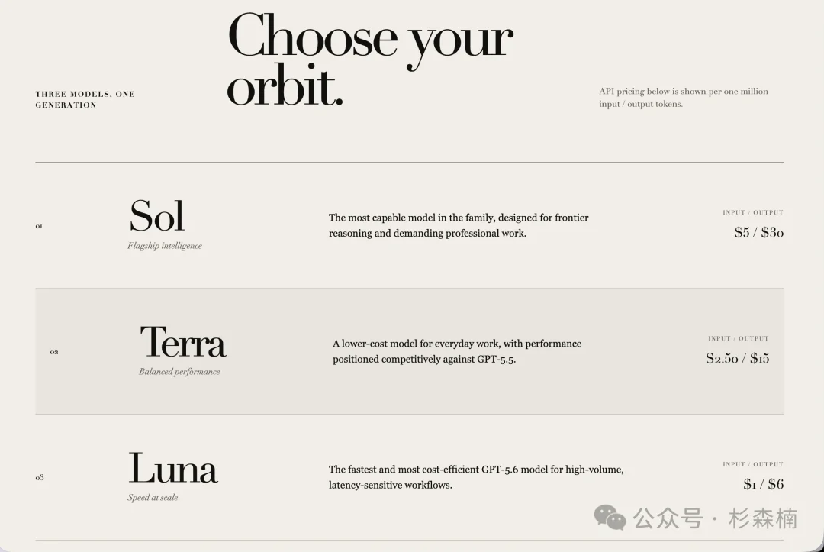
Task: Click the INPUT / OUTPUT label above Sol price
Action: pos(753,212)
